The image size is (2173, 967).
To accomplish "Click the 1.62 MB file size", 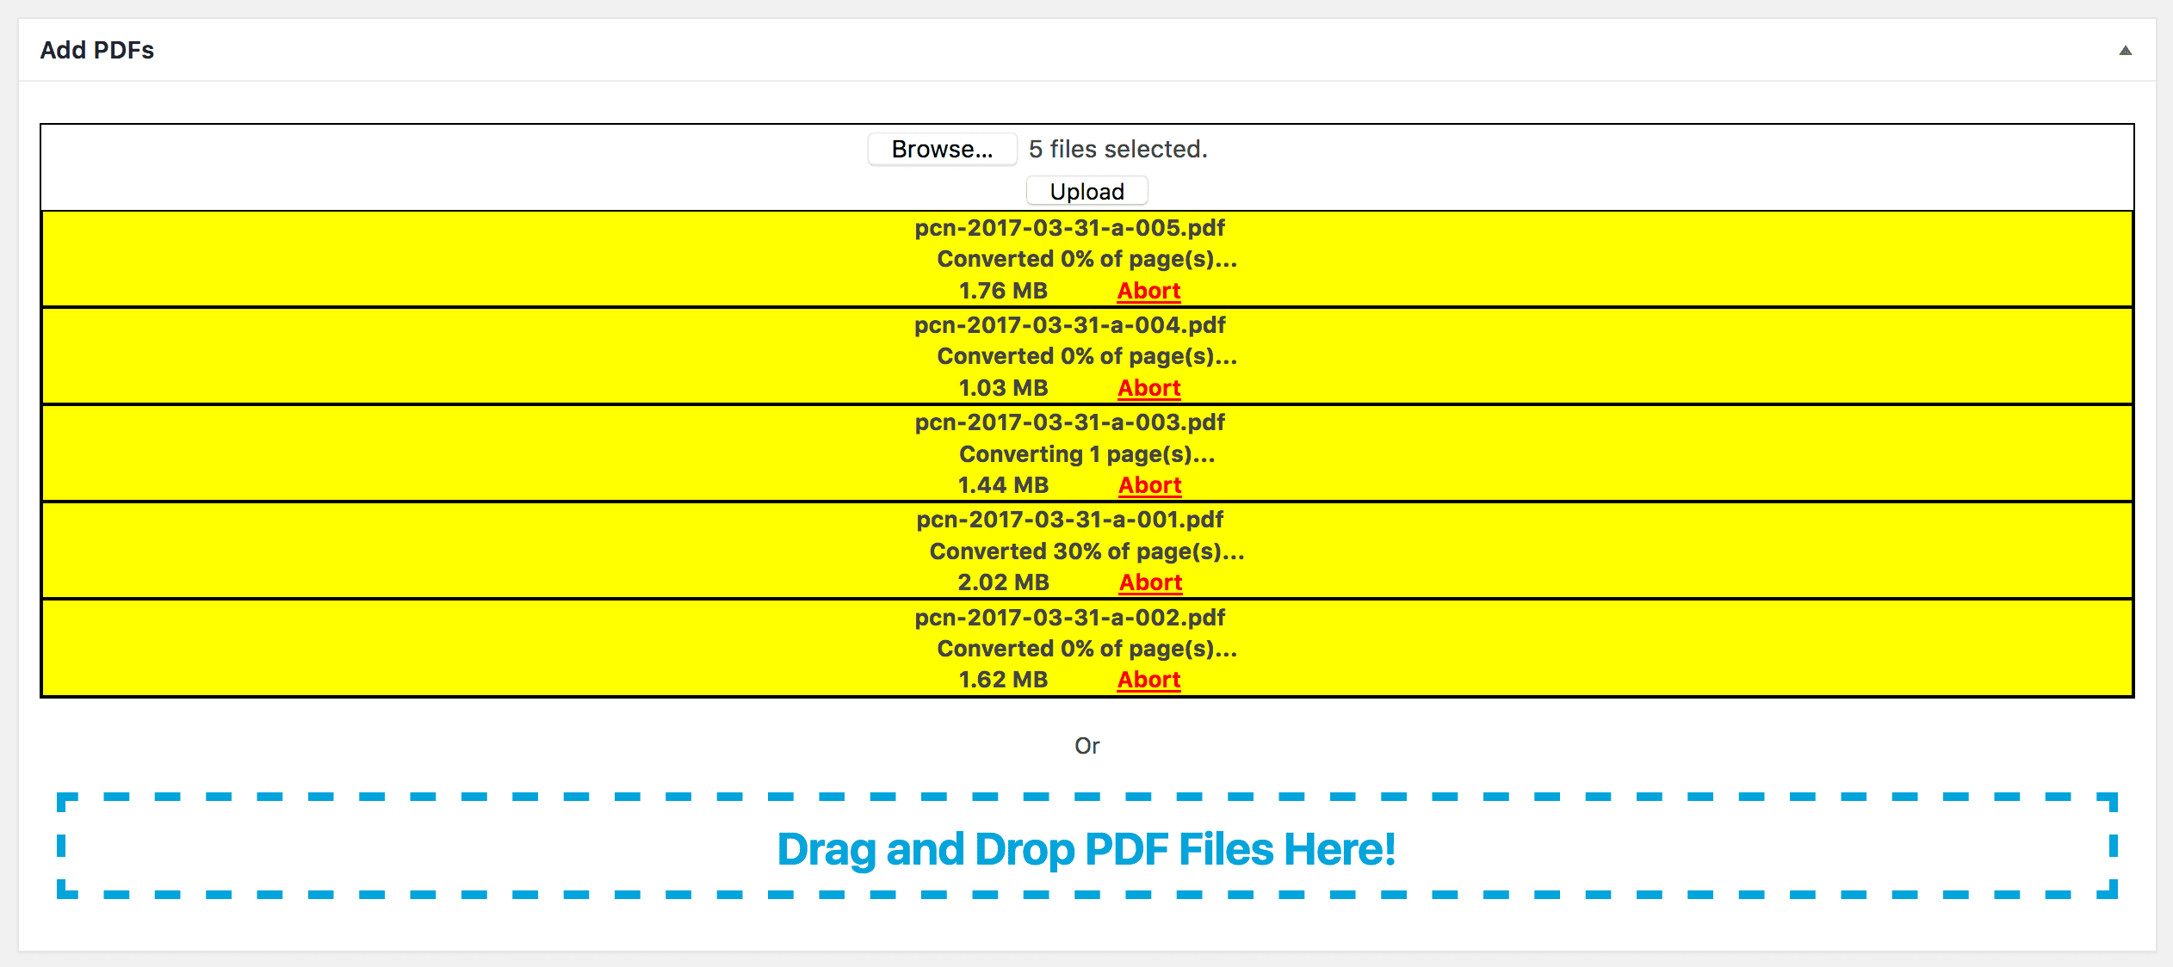I will click(x=1003, y=680).
